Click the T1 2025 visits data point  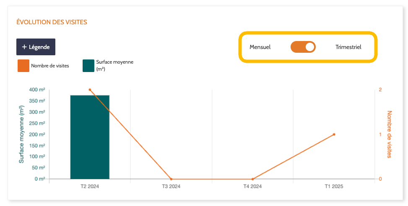(x=334, y=134)
